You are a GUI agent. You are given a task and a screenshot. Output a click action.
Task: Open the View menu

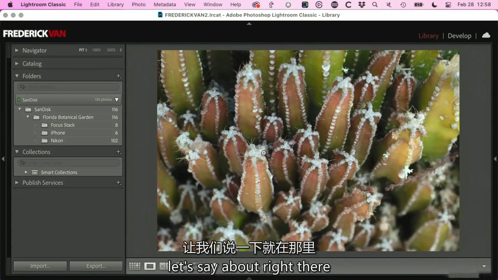tap(190, 4)
